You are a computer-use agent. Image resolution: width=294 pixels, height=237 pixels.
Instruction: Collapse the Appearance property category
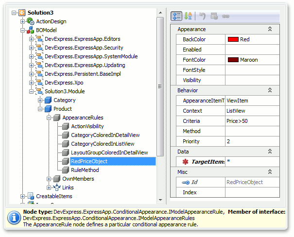point(270,29)
